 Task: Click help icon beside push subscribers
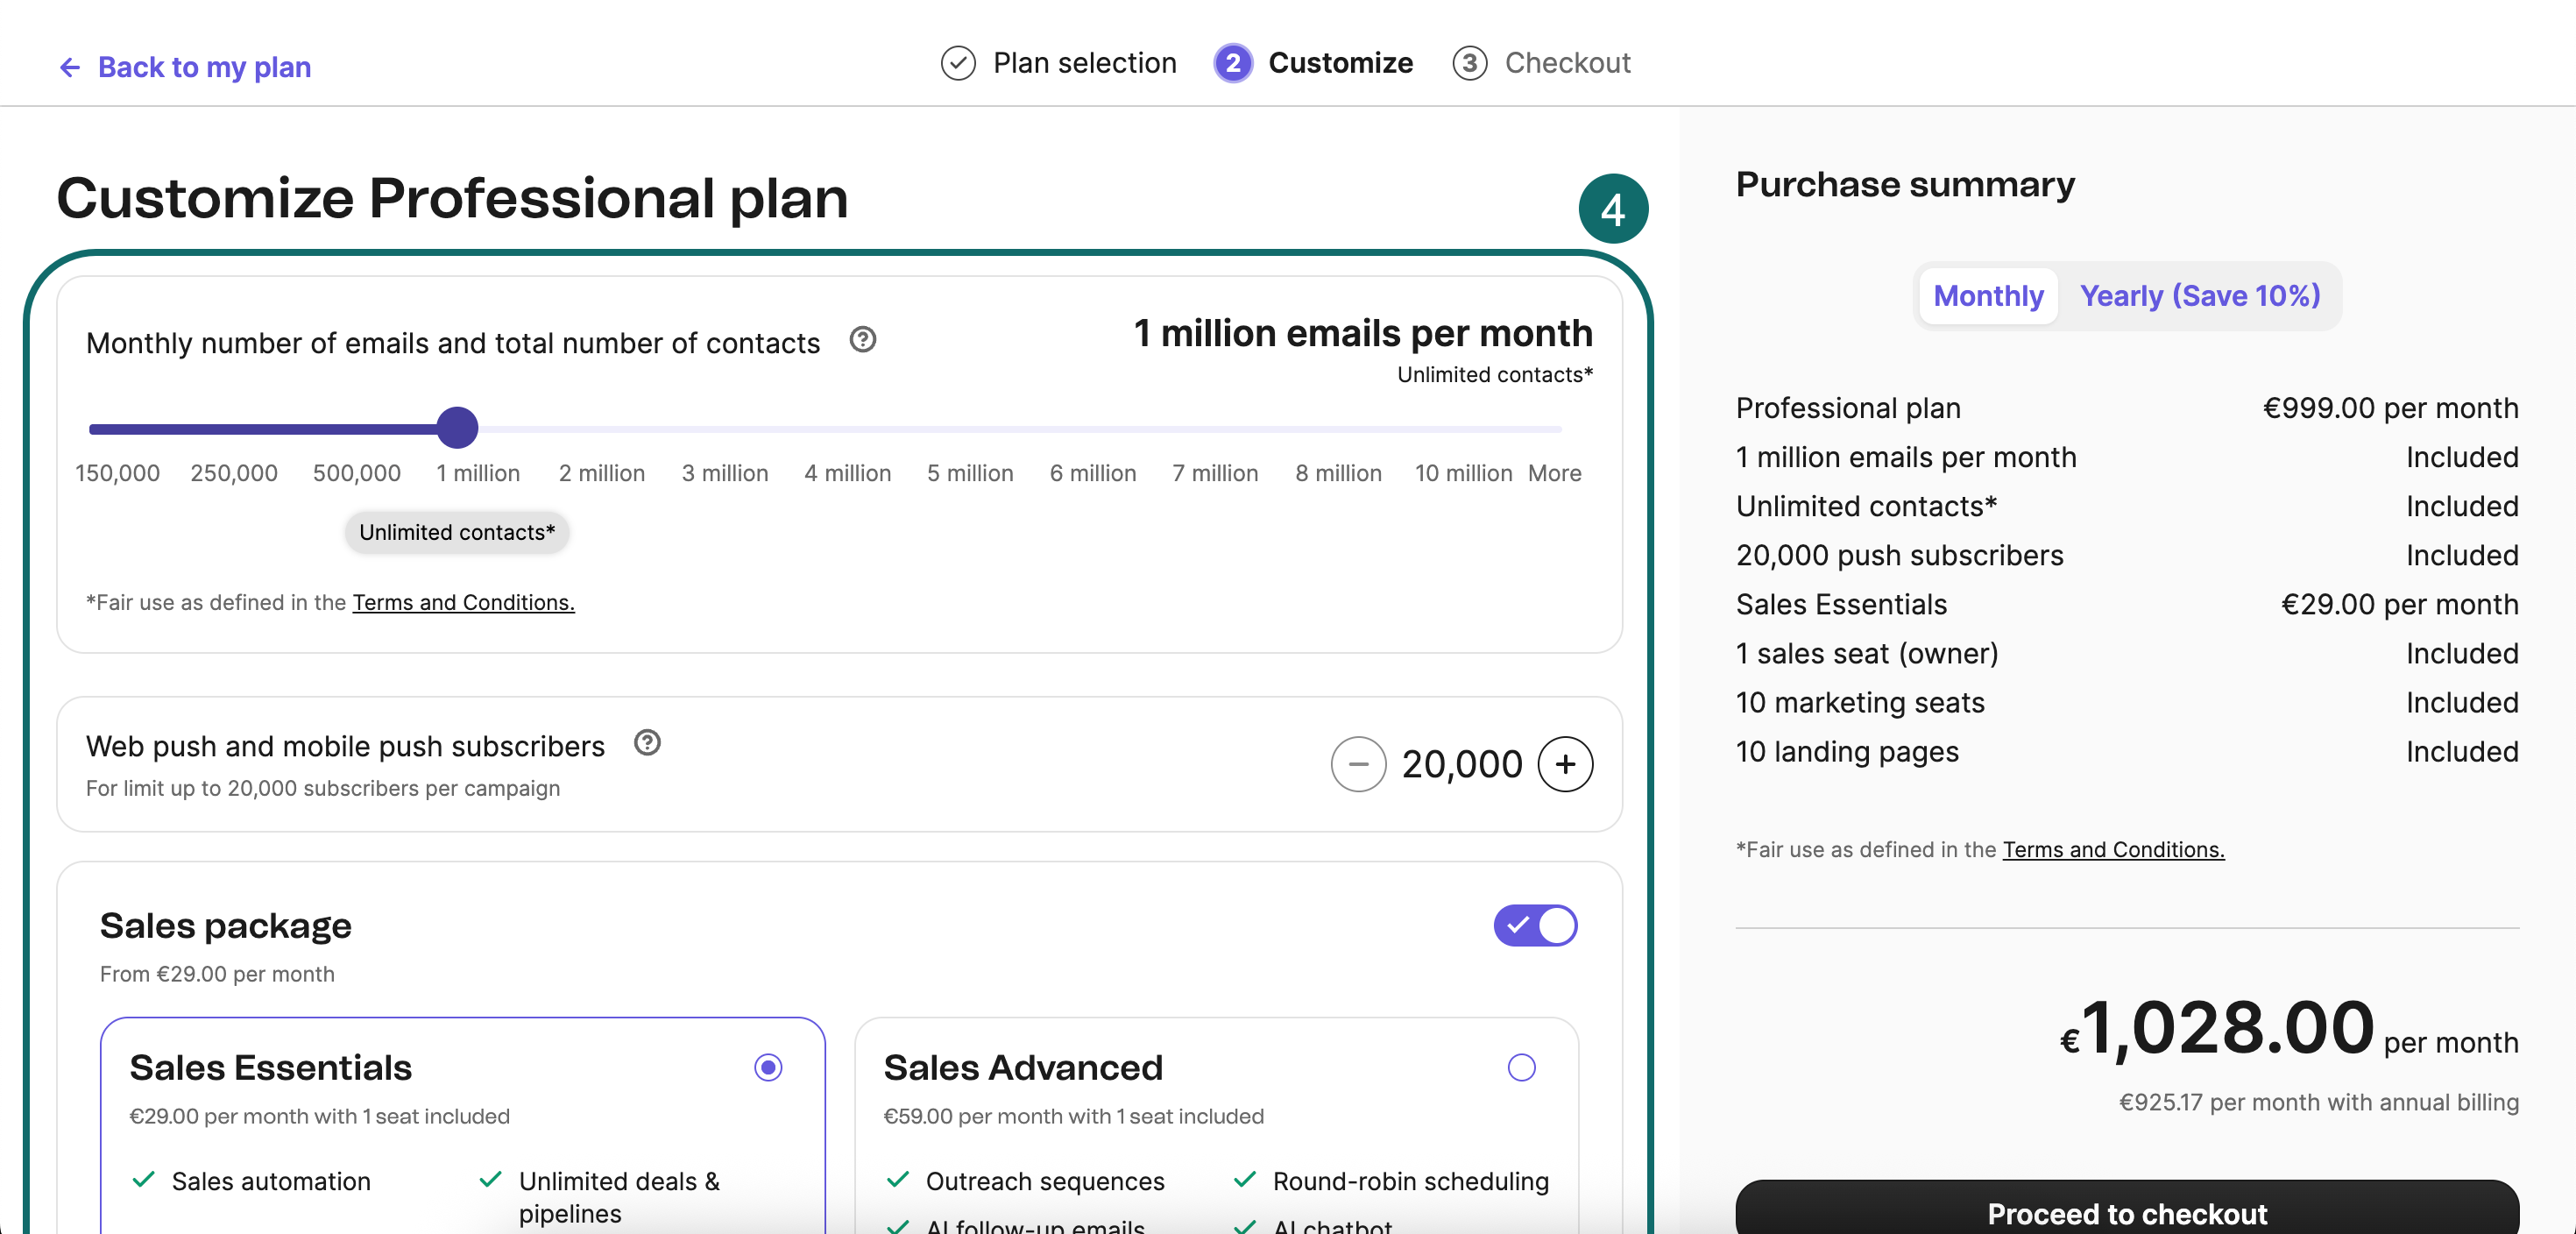click(647, 743)
